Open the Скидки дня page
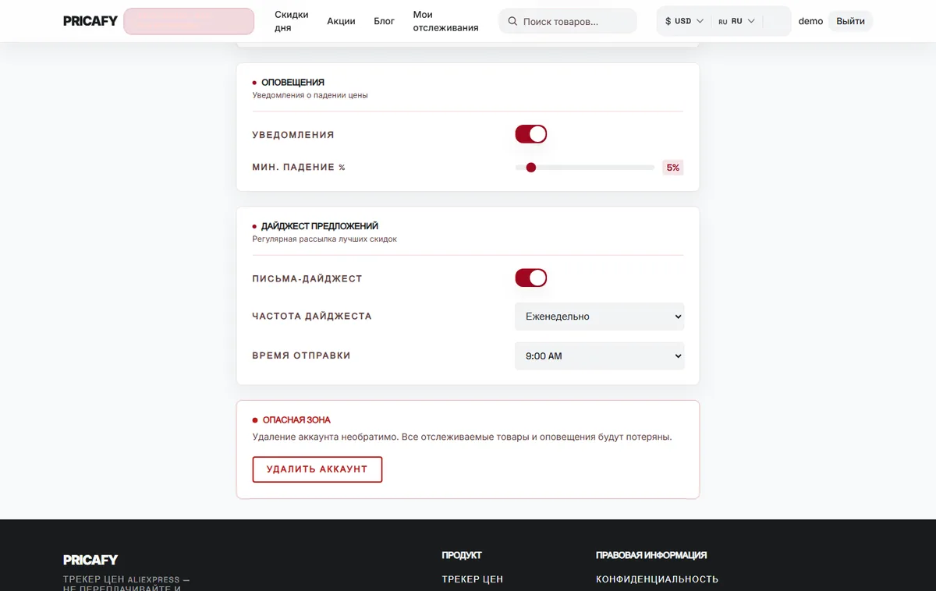This screenshot has width=936, height=591. [292, 21]
